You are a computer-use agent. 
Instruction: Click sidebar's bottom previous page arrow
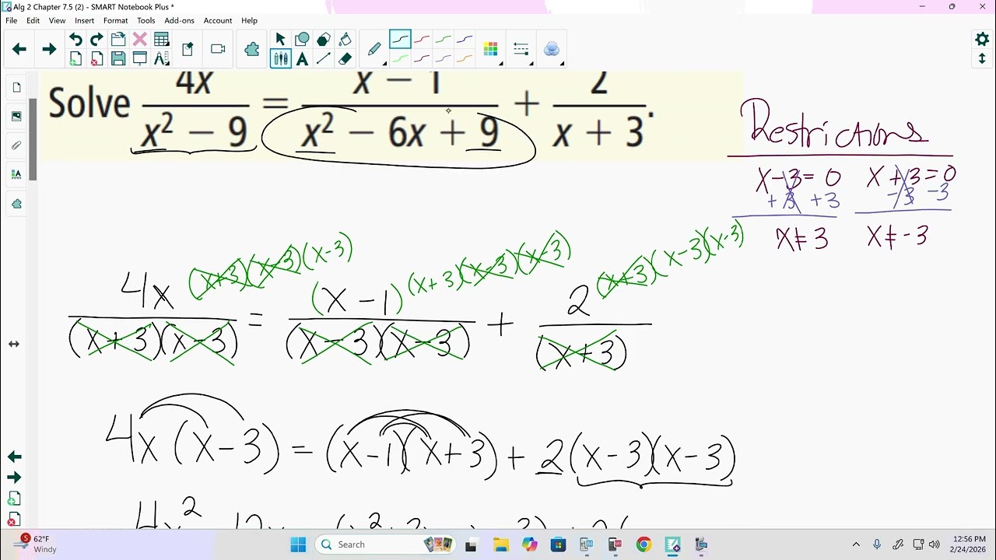[14, 457]
